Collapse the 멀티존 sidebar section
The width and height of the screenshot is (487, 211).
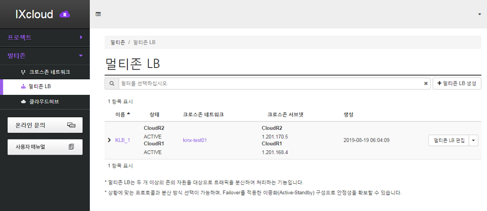[45, 56]
